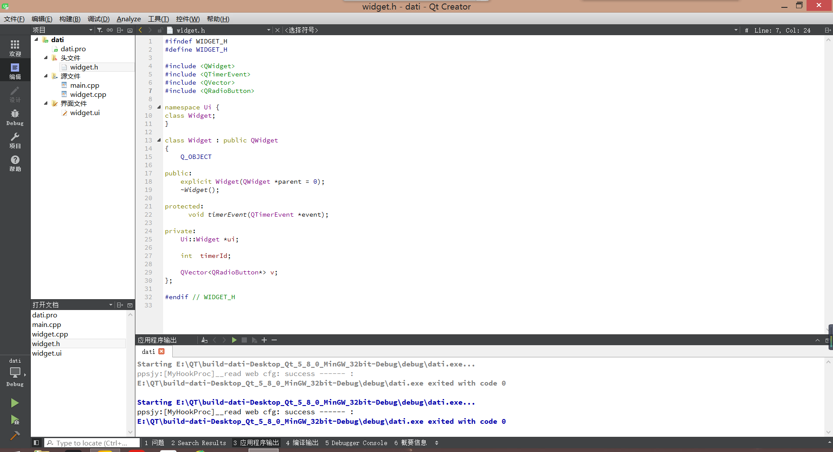Viewport: 833px width, 452px height.
Task: Collapse the 源文件 folder
Action: pyautogui.click(x=46, y=76)
